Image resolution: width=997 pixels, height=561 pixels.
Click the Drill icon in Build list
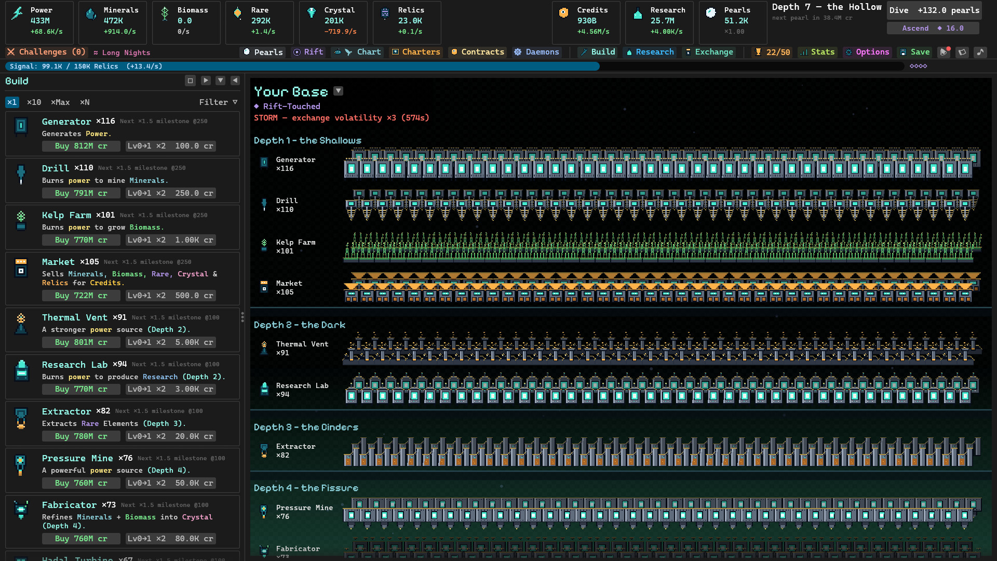click(x=21, y=174)
